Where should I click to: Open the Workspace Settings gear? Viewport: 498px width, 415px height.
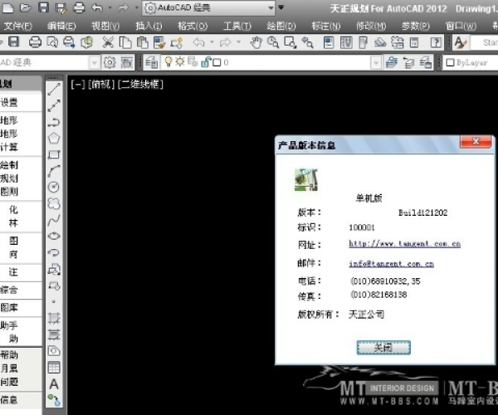coord(110,62)
